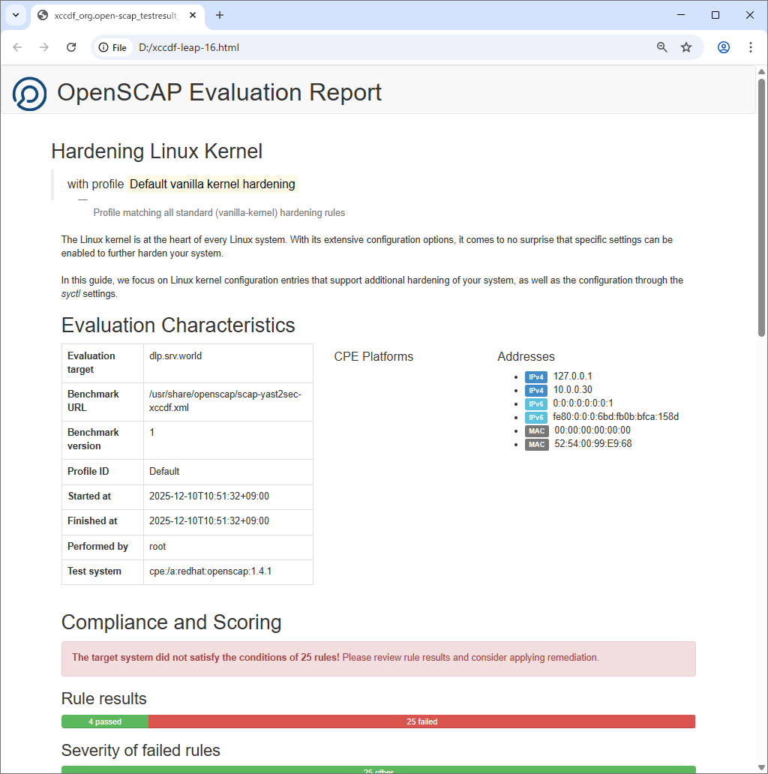
Task: Click the OpenSCAP logo icon
Action: click(29, 93)
